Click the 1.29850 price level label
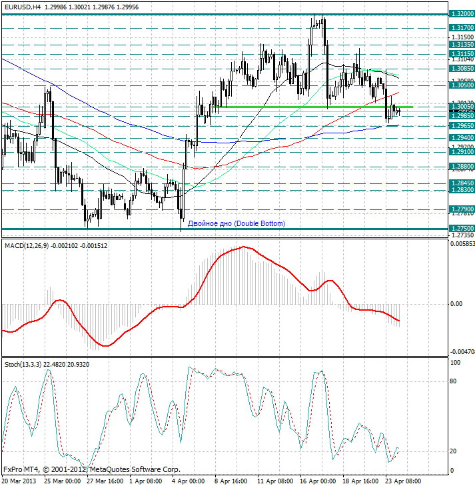Viewport: 475px width, 486px height. click(x=462, y=116)
